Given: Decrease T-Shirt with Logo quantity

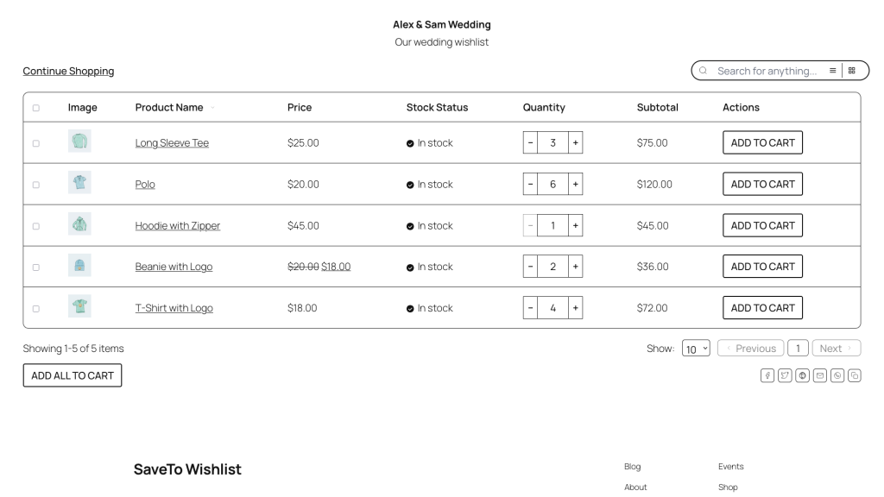Looking at the screenshot, I should pos(530,308).
